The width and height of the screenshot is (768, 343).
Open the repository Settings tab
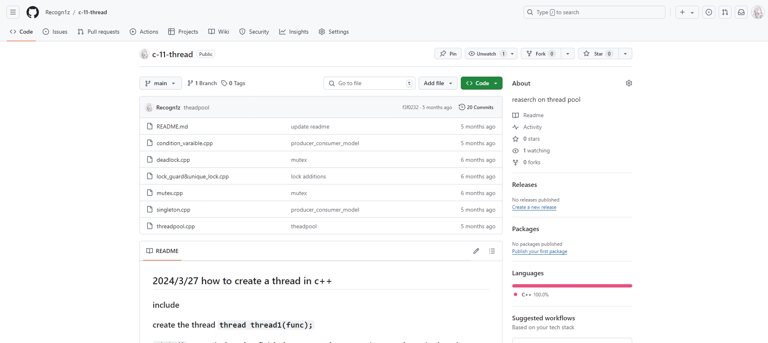[x=334, y=32]
